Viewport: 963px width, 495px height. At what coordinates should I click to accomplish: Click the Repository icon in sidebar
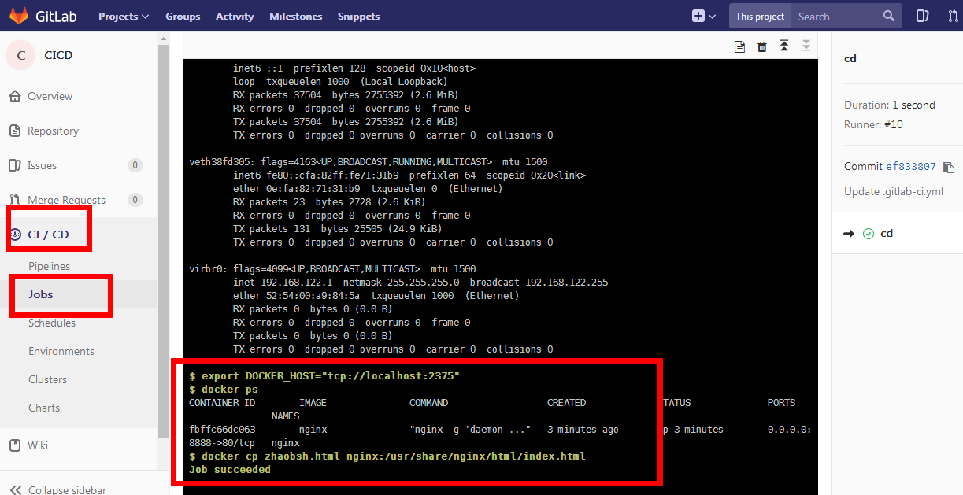[x=14, y=131]
